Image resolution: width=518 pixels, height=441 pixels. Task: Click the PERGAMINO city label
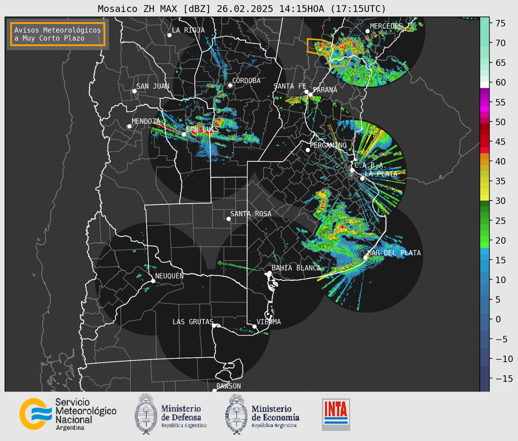[328, 145]
